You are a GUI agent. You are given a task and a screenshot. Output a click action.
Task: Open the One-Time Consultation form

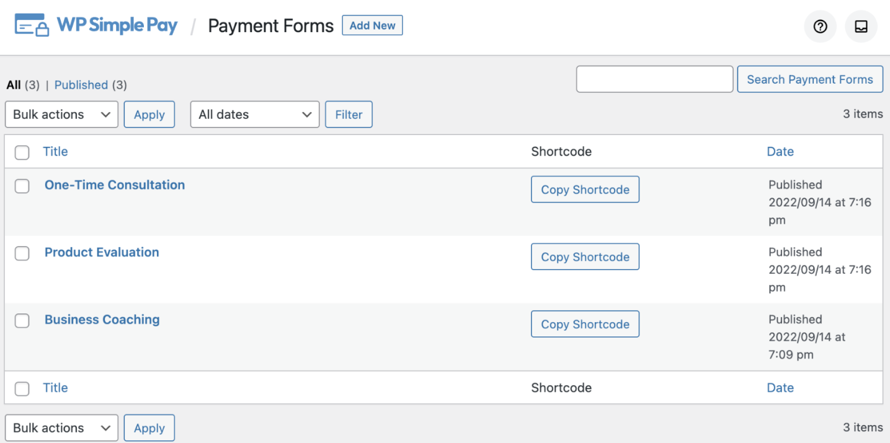coord(114,185)
